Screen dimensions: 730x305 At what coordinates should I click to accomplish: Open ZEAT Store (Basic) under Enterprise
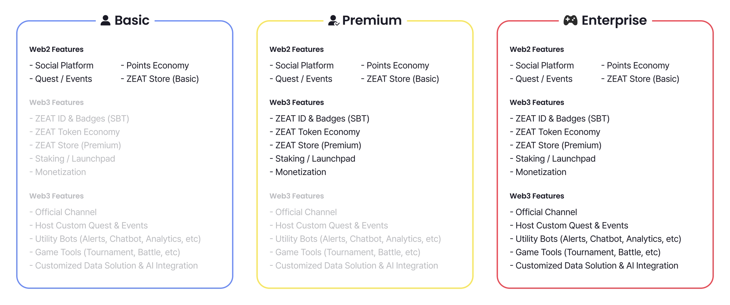coord(643,79)
